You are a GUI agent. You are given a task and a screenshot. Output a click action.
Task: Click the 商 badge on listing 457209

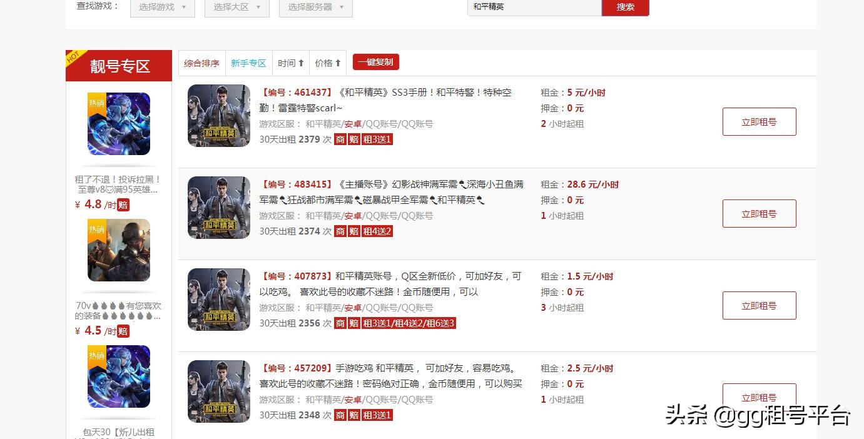point(340,415)
